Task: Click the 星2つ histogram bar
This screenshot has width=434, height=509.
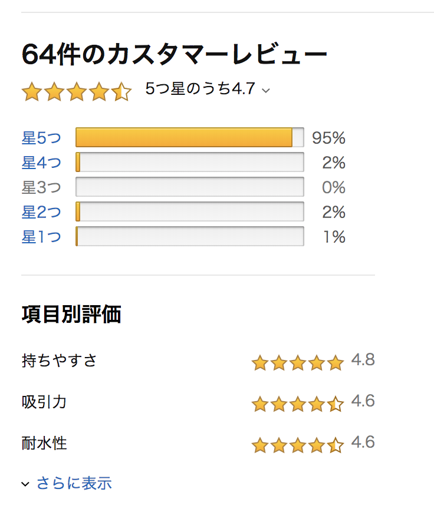Action: [190, 211]
